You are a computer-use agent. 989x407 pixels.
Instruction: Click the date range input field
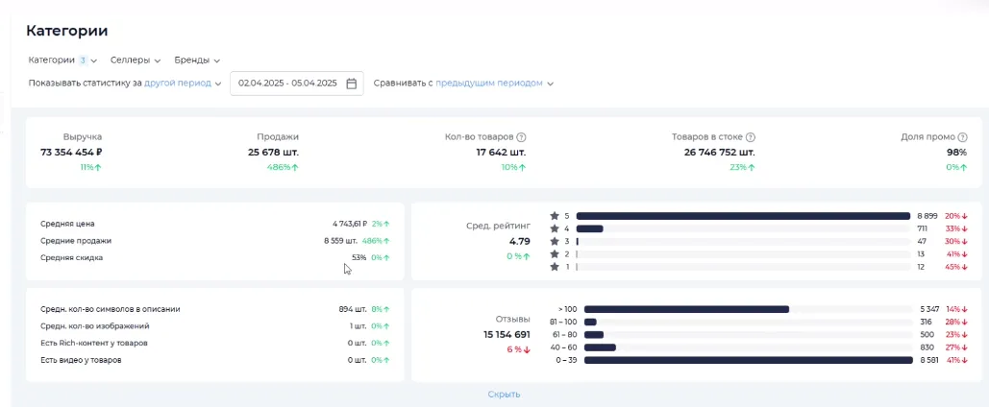point(287,84)
